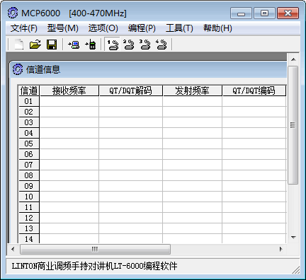Click the horizontal scrollbar left arrow
Image resolution: width=306 pixels, height=280 pixels.
[13, 249]
